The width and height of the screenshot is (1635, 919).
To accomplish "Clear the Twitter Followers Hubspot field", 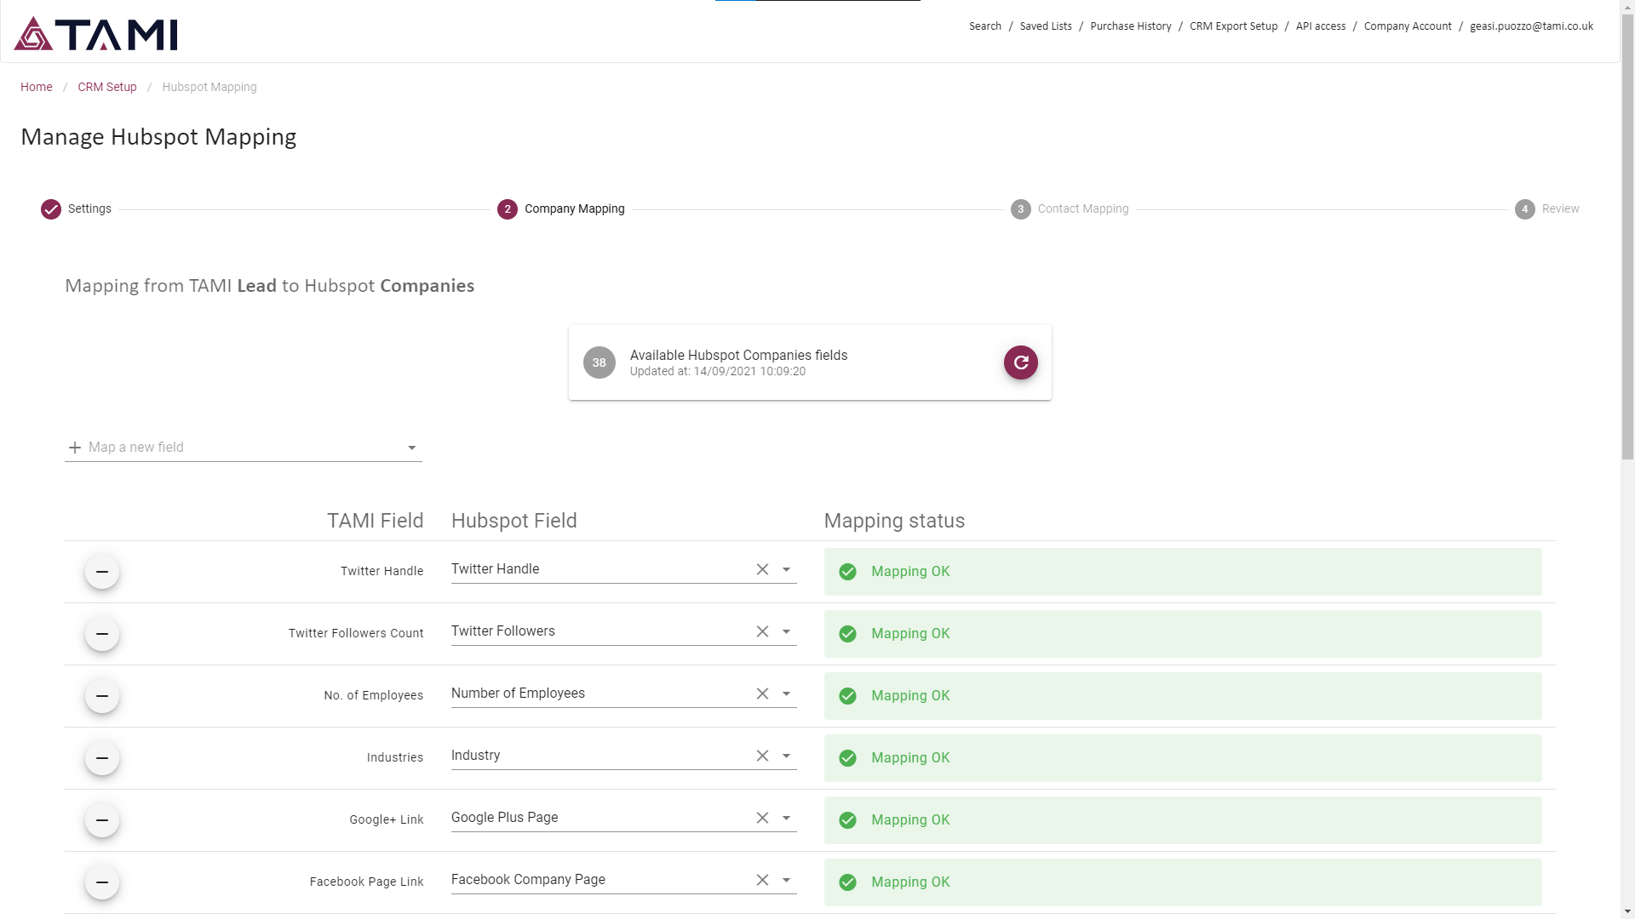I will pyautogui.click(x=762, y=631).
